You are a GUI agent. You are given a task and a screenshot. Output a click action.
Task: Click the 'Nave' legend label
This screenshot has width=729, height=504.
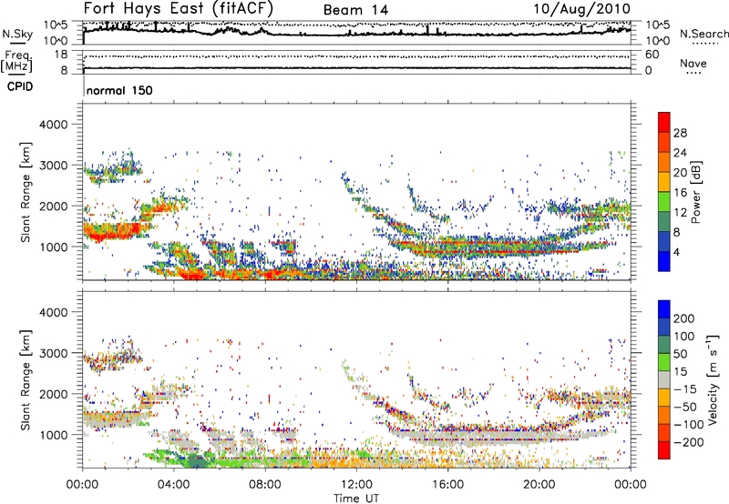pyautogui.click(x=693, y=63)
